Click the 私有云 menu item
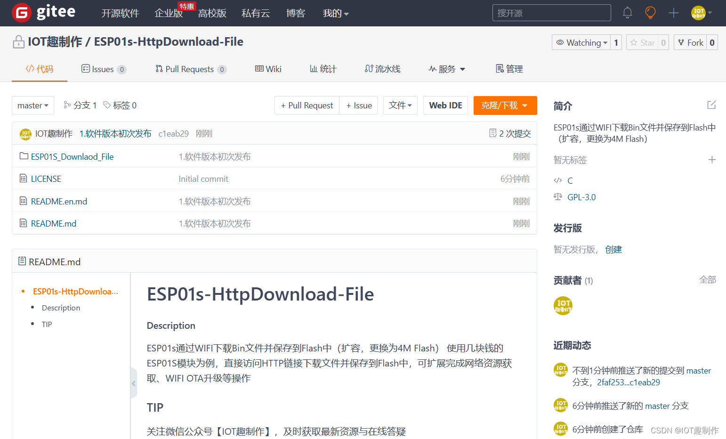The width and height of the screenshot is (726, 439). (256, 13)
